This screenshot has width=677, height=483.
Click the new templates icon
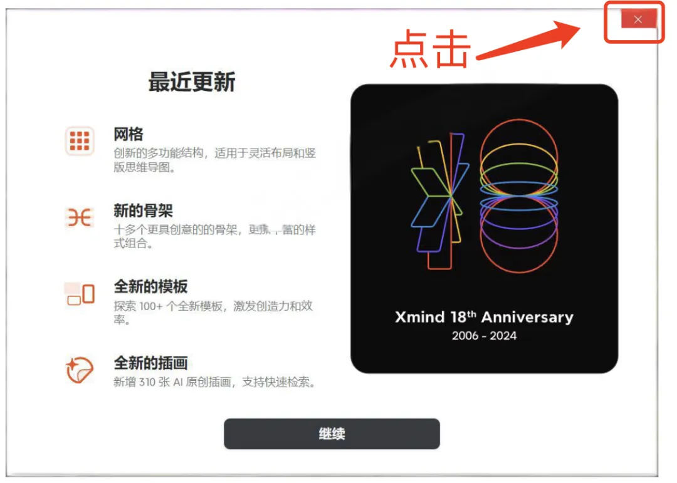(80, 294)
